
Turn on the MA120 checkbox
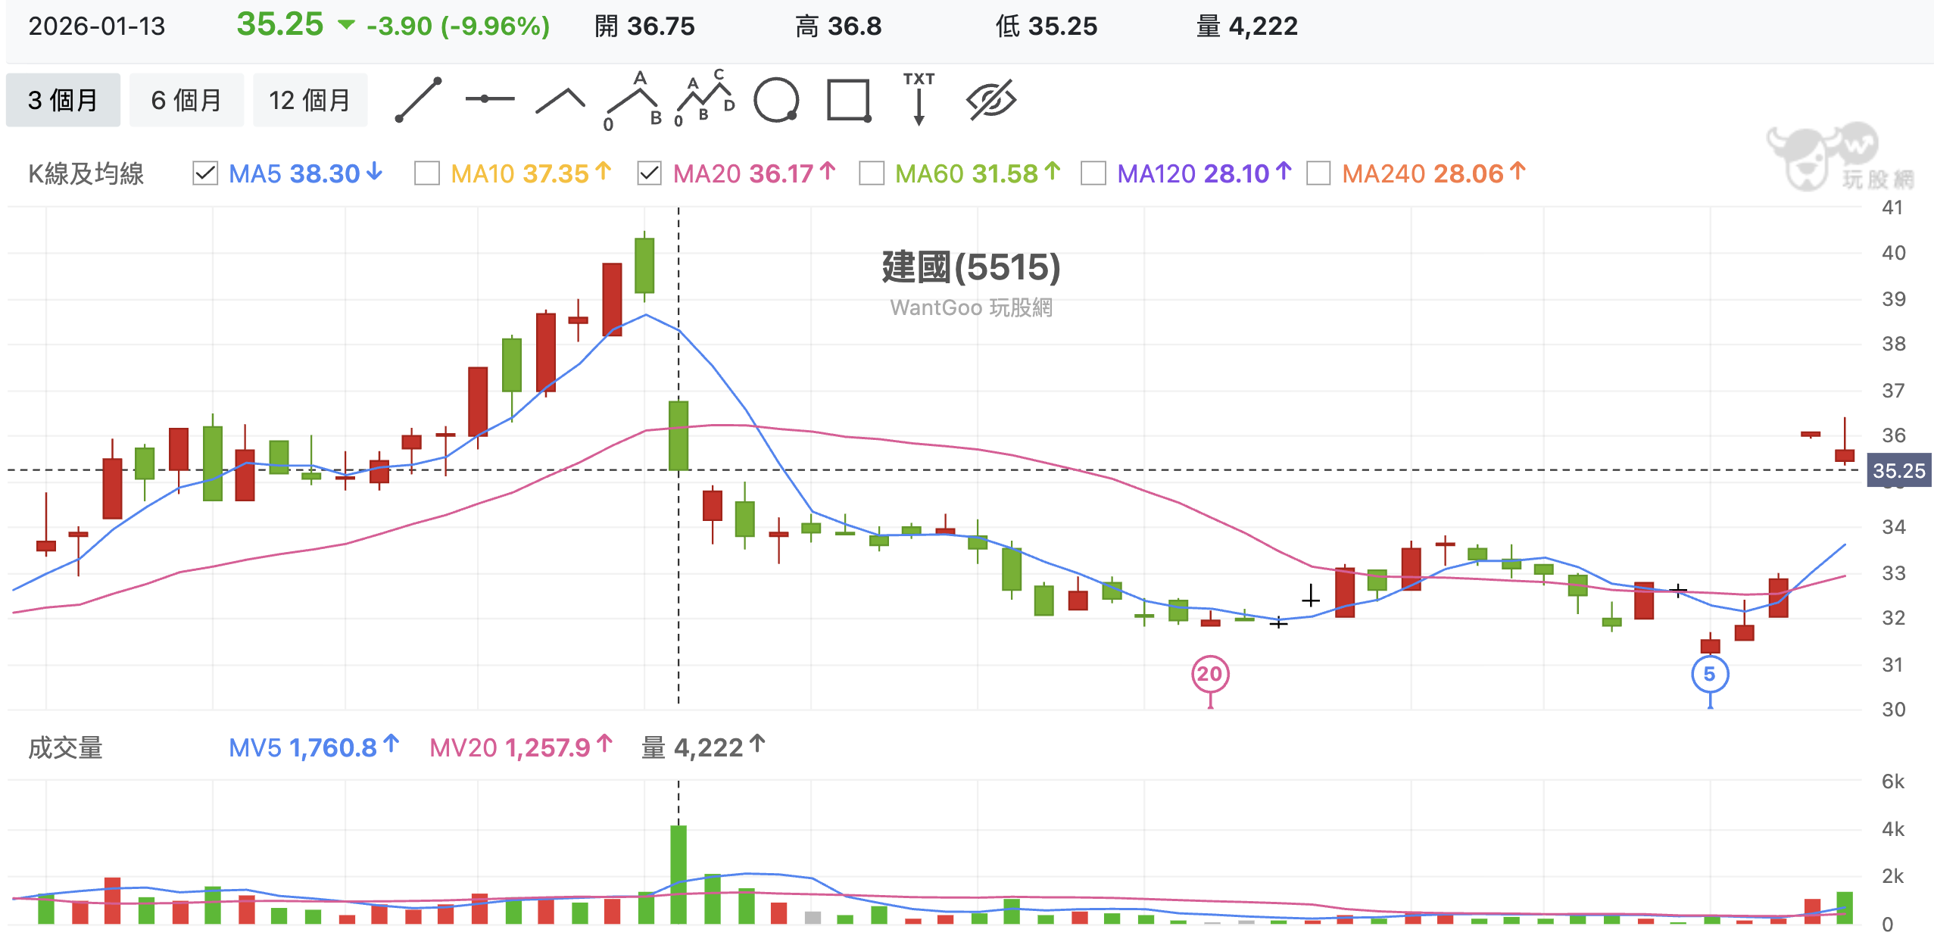1093,173
